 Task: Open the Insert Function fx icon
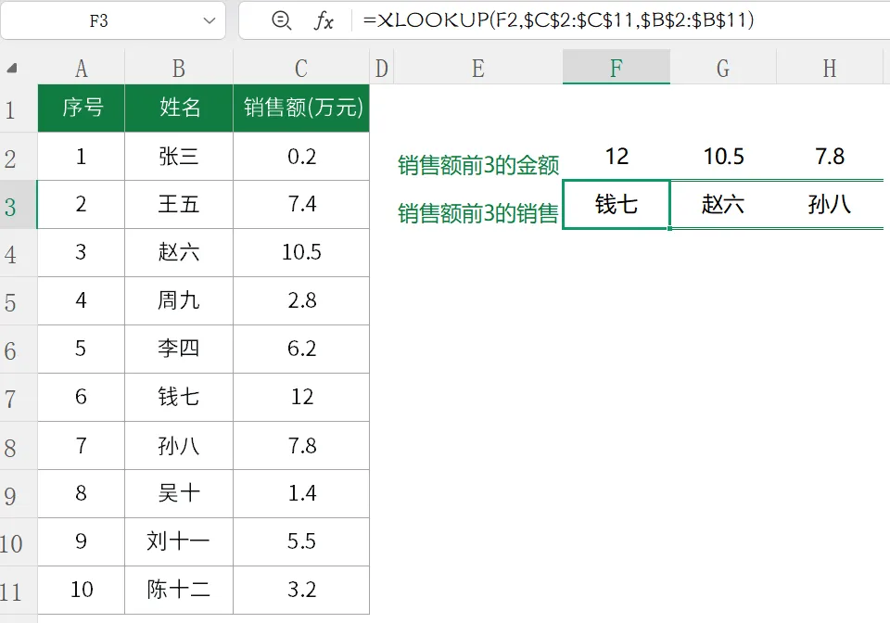pyautogui.click(x=324, y=21)
